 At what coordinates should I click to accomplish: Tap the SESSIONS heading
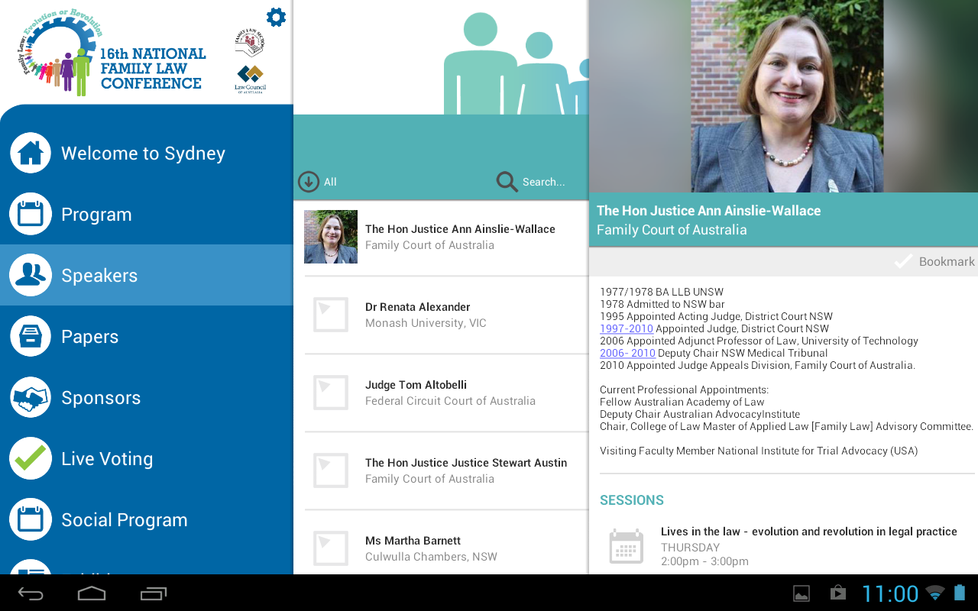point(632,500)
